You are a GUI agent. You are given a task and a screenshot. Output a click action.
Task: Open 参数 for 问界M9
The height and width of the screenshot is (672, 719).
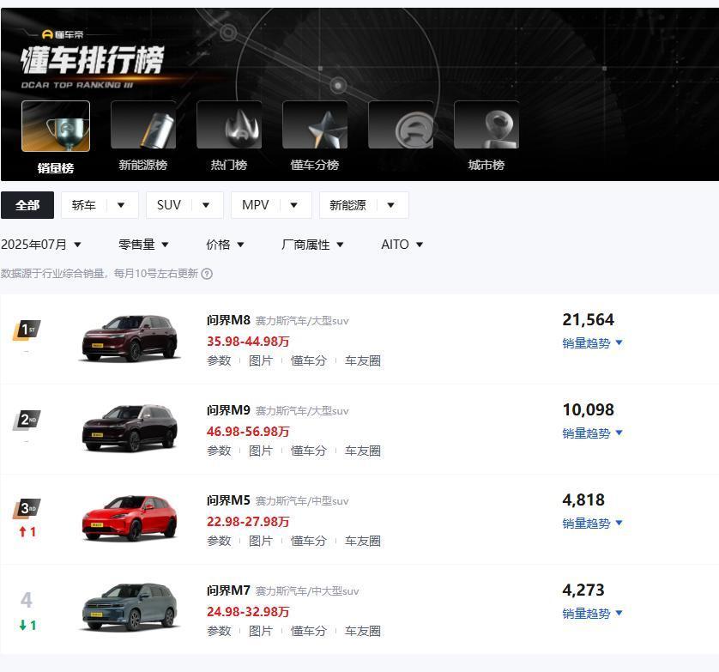(219, 451)
